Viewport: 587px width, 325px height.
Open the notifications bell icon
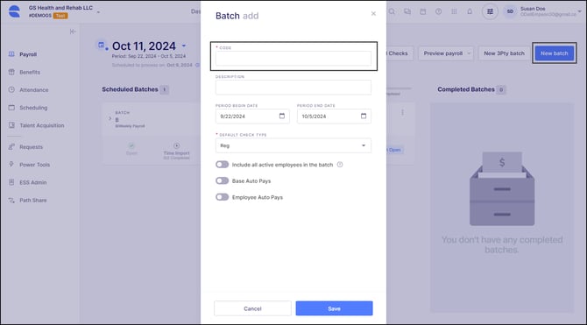pyautogui.click(x=470, y=12)
